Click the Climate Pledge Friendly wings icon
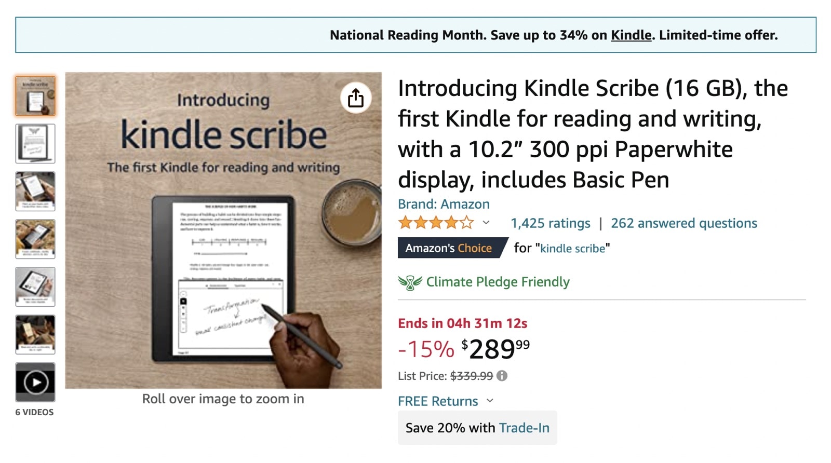The width and height of the screenshot is (831, 463). click(409, 281)
